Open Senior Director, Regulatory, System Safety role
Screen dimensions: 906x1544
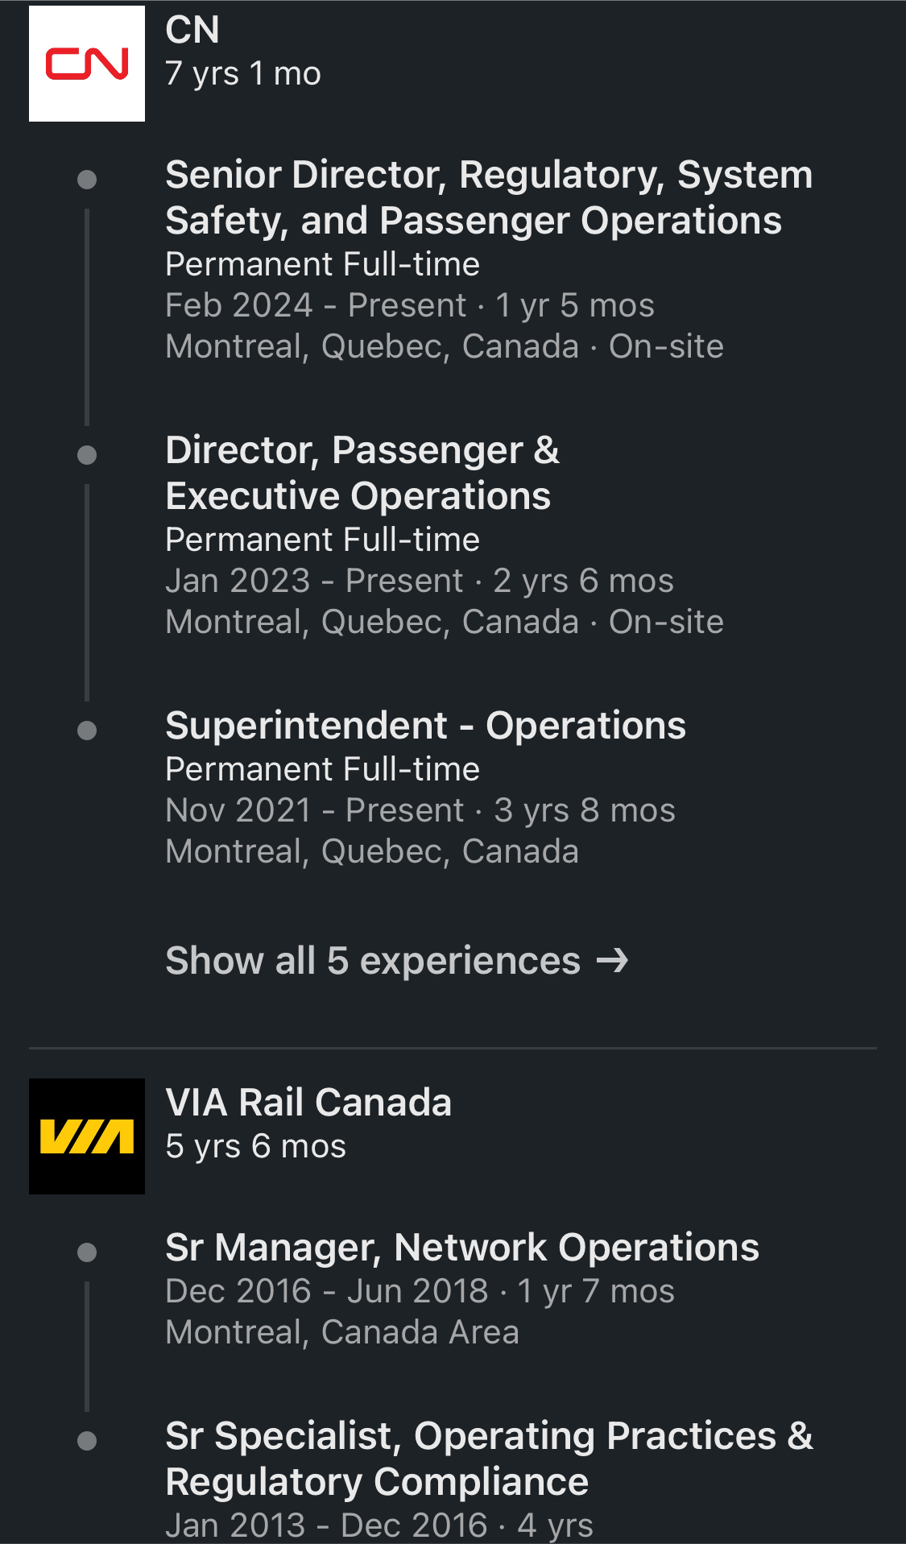(x=488, y=197)
